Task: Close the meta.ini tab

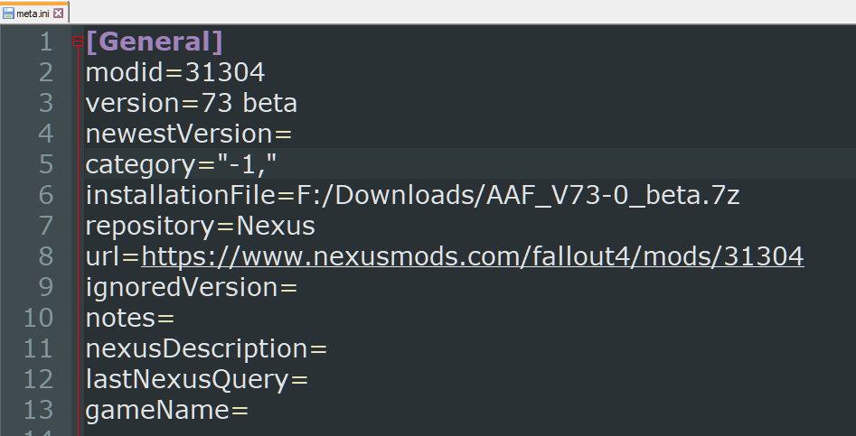Action: tap(58, 13)
